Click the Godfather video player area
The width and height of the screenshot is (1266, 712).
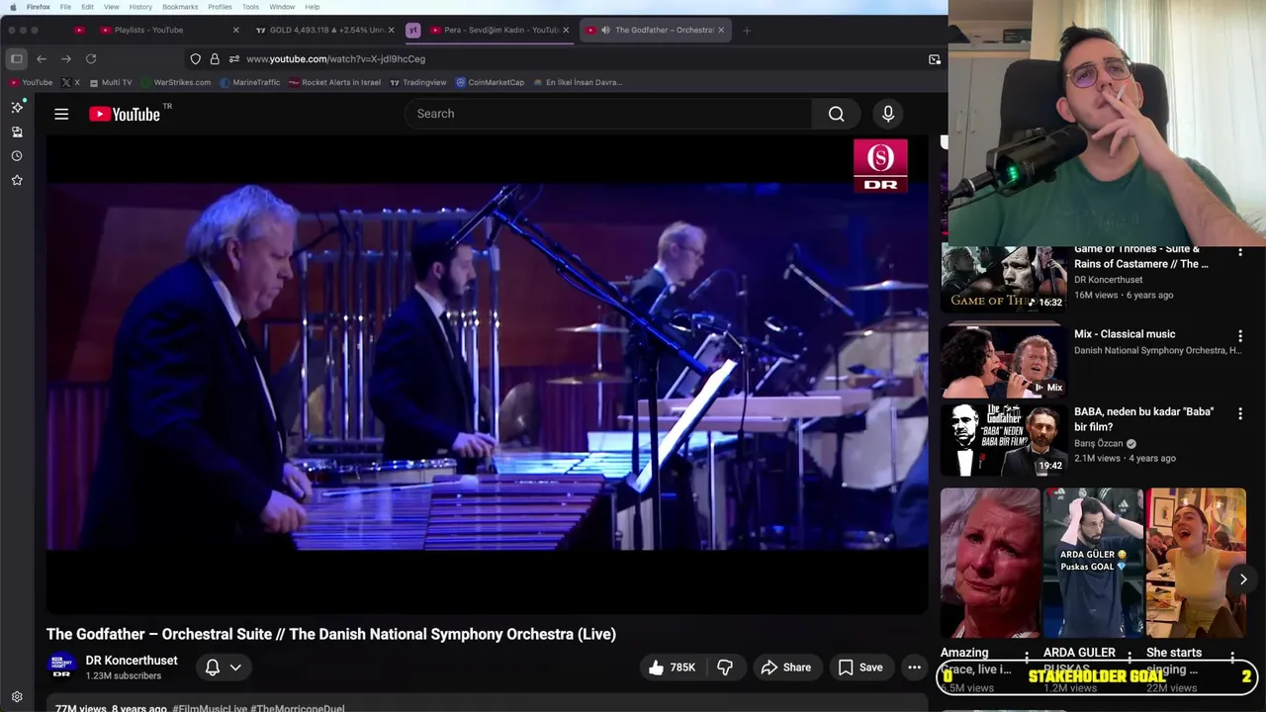click(x=487, y=374)
